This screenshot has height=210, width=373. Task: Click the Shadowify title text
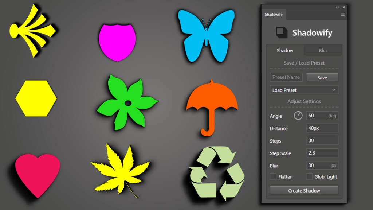click(312, 32)
